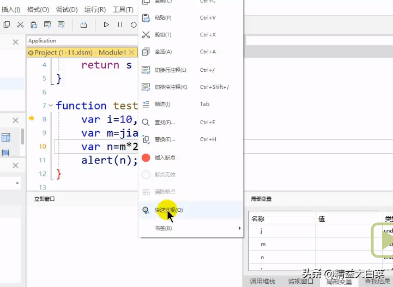The width and height of the screenshot is (393, 287).
Task: Open the 插入(I) menu
Action: [11, 9]
